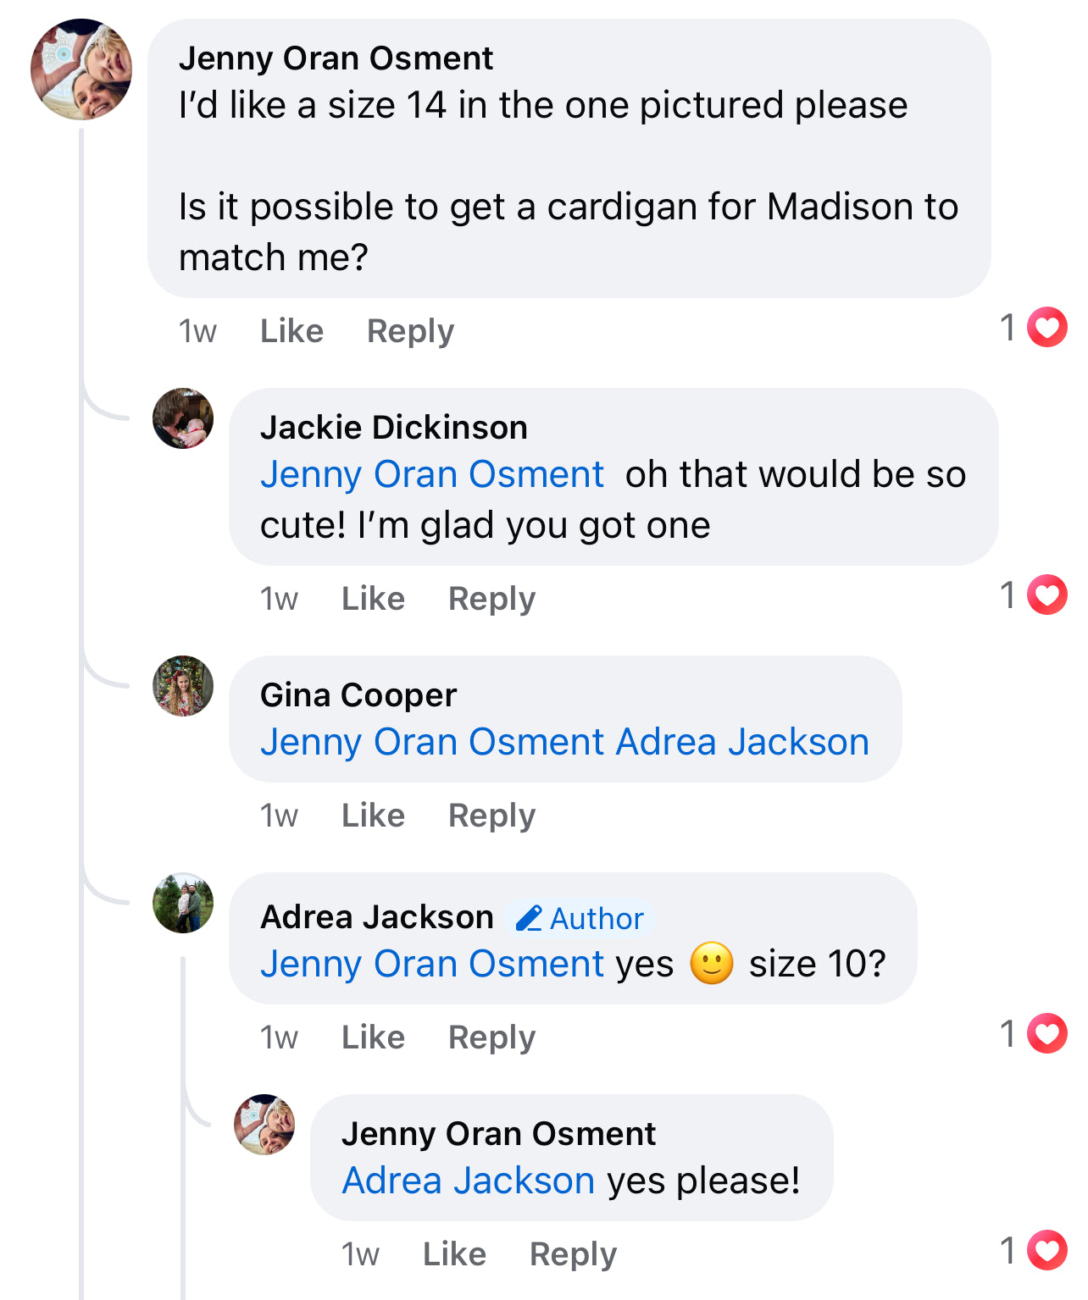Like Adrea Jackson's 'size 10?' reply
The image size is (1088, 1300).
[373, 1037]
